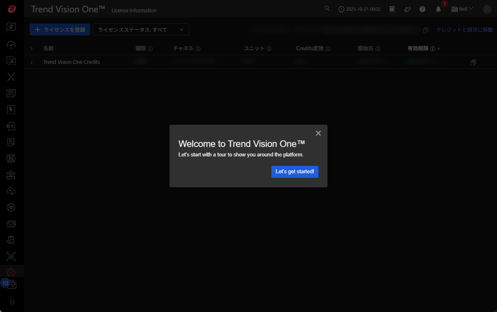The height and width of the screenshot is (312, 497).
Task: Click the 名前 column header
Action: pyautogui.click(x=48, y=49)
